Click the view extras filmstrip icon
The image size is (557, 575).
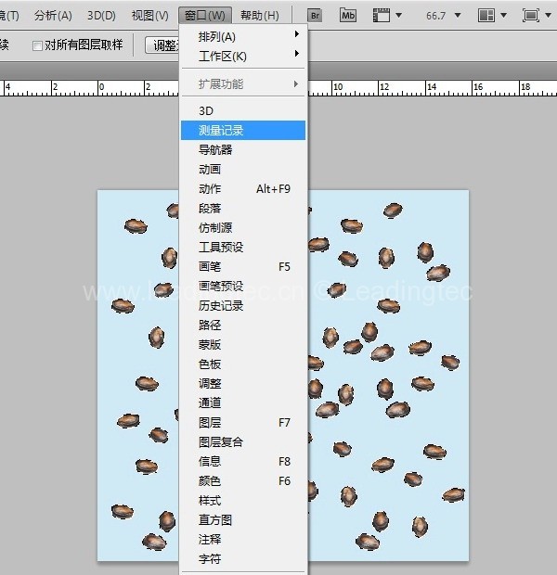tap(382, 16)
